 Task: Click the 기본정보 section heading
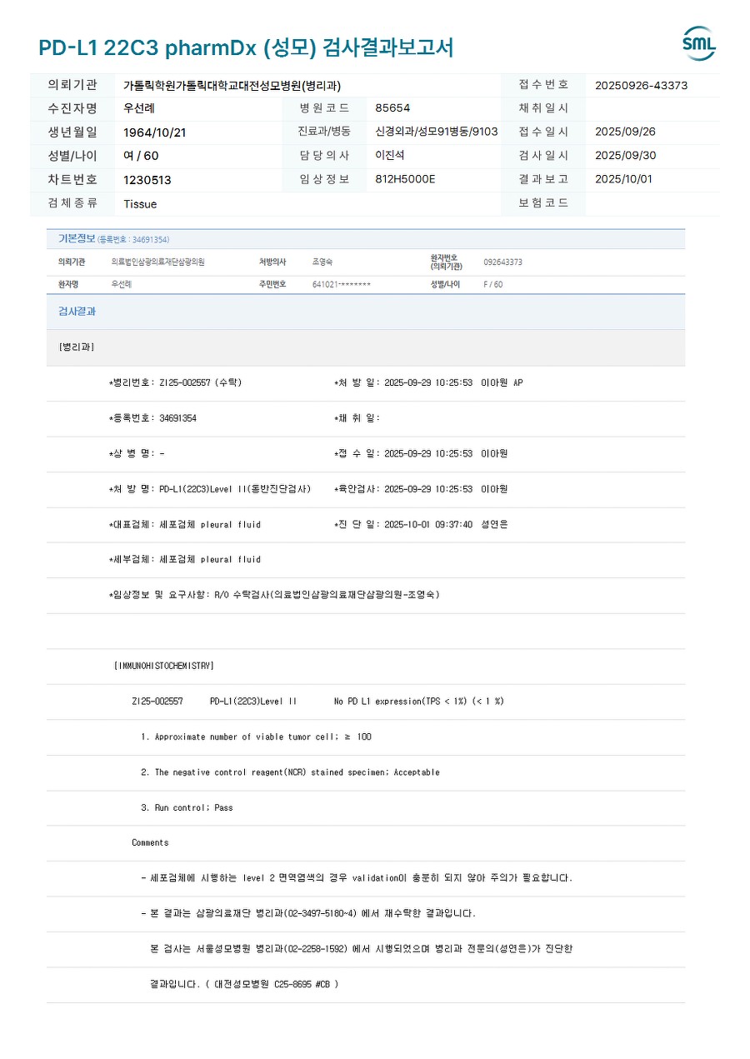(77, 239)
